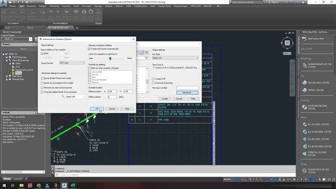This screenshot has width=336, height=189.
Task: Open the Export format dropdown
Action: (x=72, y=63)
